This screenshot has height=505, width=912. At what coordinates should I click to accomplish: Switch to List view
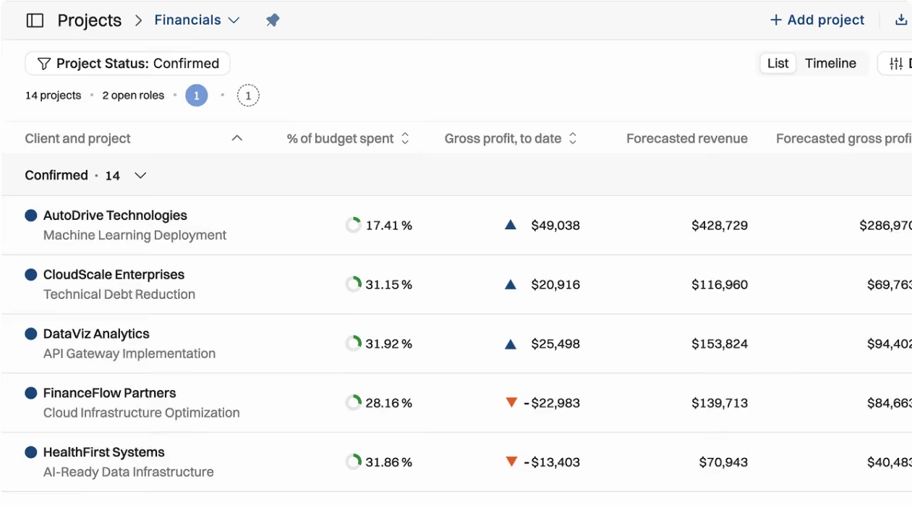pyautogui.click(x=778, y=64)
